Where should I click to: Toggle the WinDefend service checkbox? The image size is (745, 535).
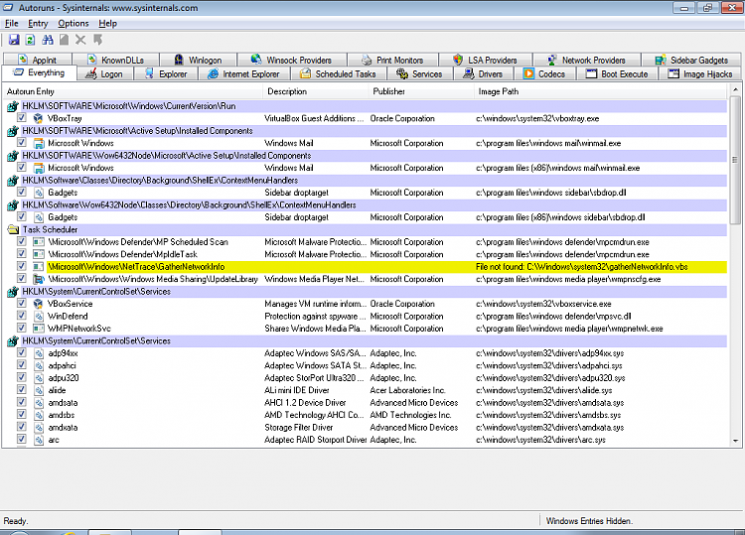22,316
